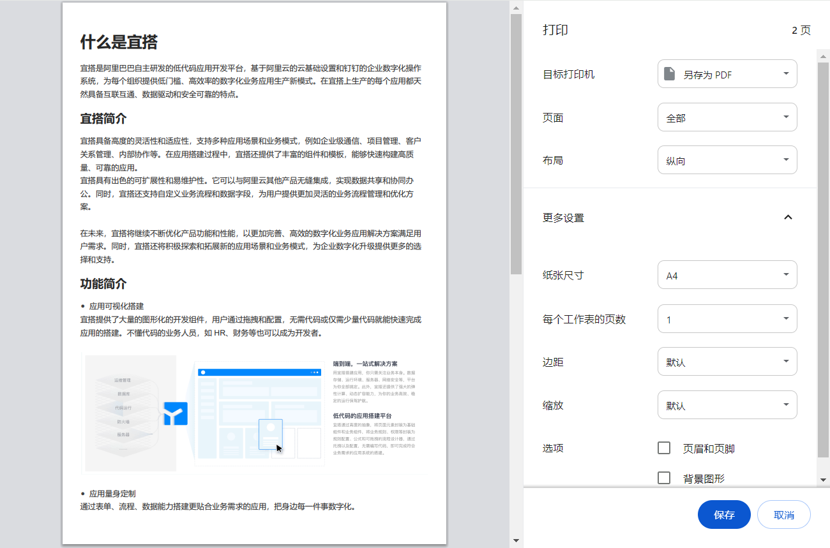Screen dimensions: 830x548
Task: Click the 打印 dialog title
Action: 555,30
